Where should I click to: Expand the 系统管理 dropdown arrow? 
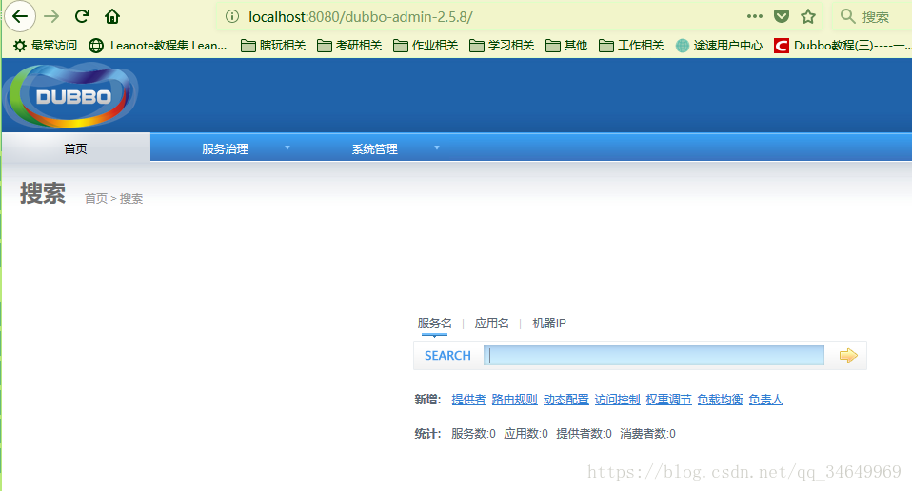[x=437, y=147]
